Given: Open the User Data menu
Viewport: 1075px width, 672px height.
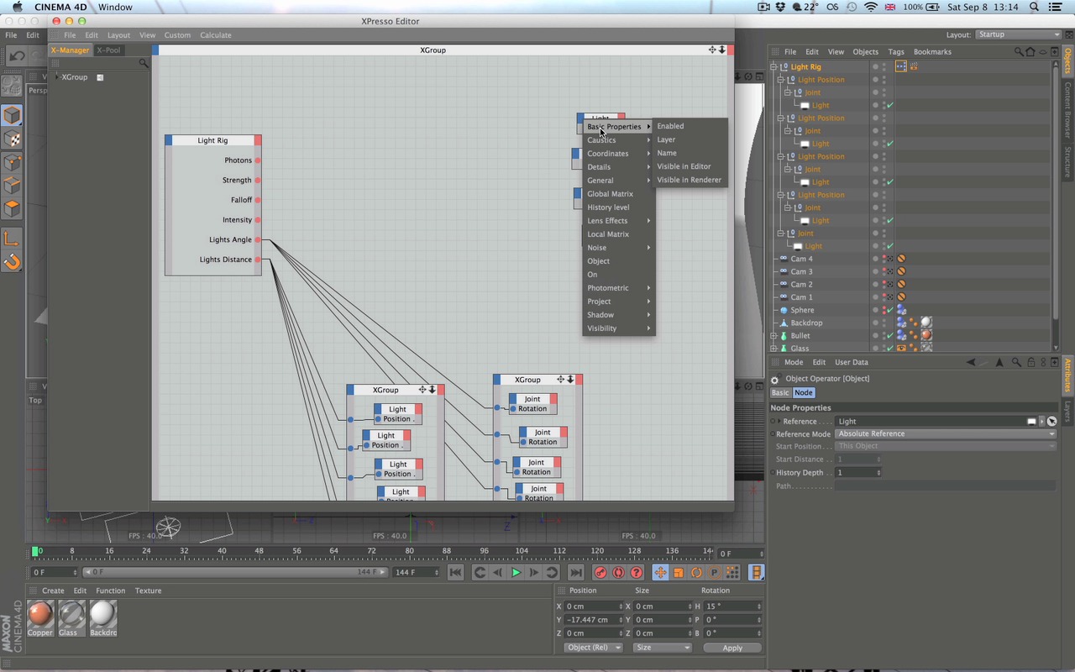Looking at the screenshot, I should pos(851,362).
